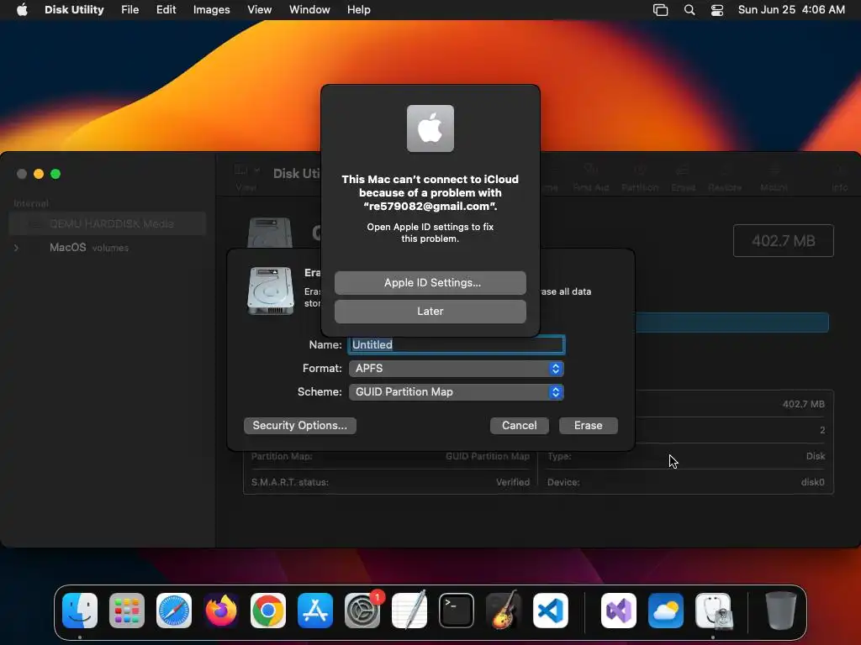Open the Disk Utility app menu
The image size is (861, 645).
tap(74, 10)
